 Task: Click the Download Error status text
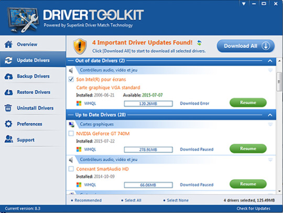[x=194, y=103]
